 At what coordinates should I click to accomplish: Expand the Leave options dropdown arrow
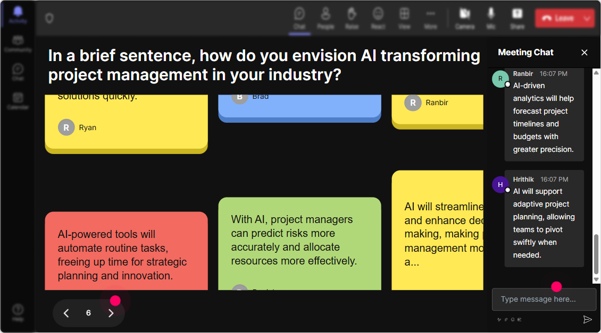(x=587, y=19)
